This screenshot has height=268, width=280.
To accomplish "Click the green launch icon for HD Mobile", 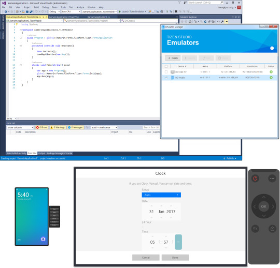I will (x=271, y=78).
